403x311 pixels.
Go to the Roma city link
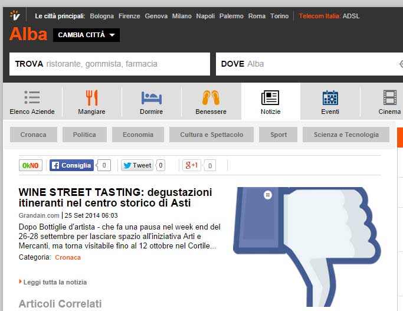pos(257,16)
